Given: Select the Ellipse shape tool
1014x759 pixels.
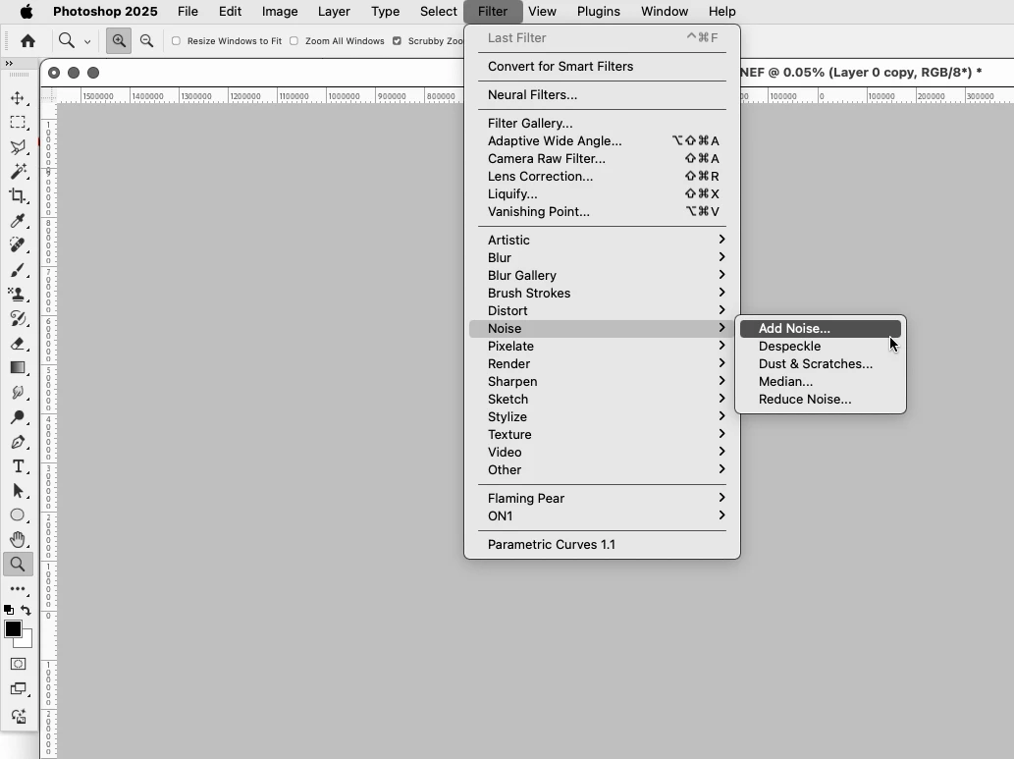Looking at the screenshot, I should tap(18, 515).
